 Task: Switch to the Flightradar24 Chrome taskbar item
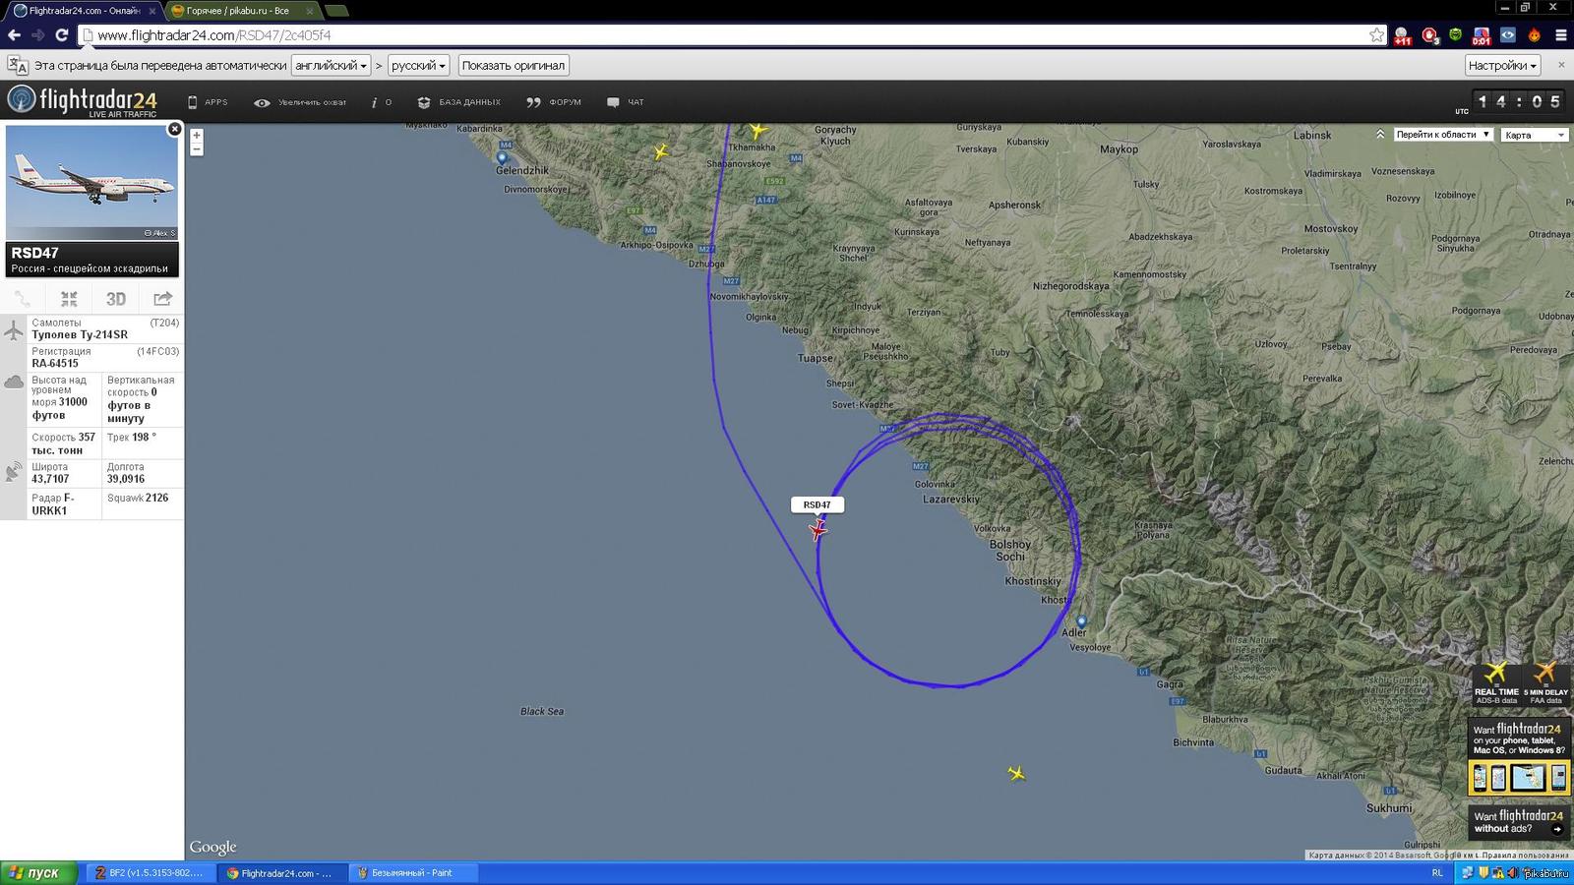coord(282,873)
